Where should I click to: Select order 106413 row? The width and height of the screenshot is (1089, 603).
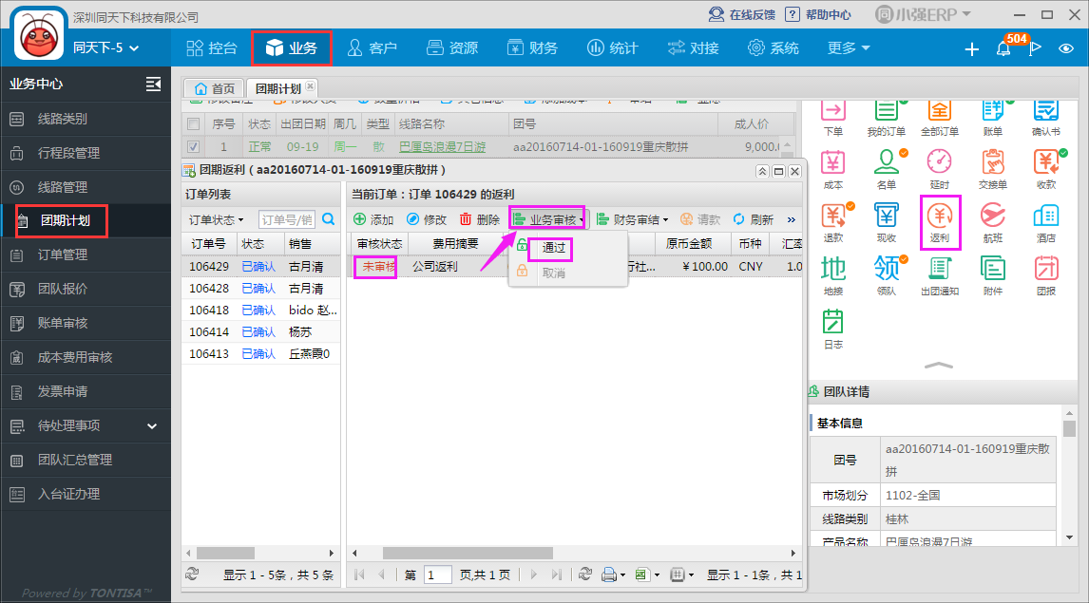(x=261, y=354)
